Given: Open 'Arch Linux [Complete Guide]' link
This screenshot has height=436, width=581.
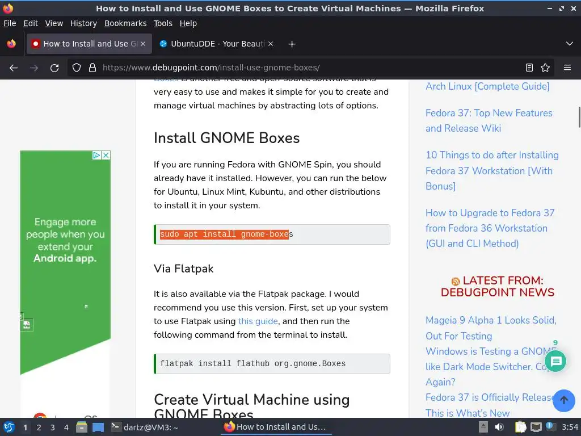Looking at the screenshot, I should tap(487, 86).
